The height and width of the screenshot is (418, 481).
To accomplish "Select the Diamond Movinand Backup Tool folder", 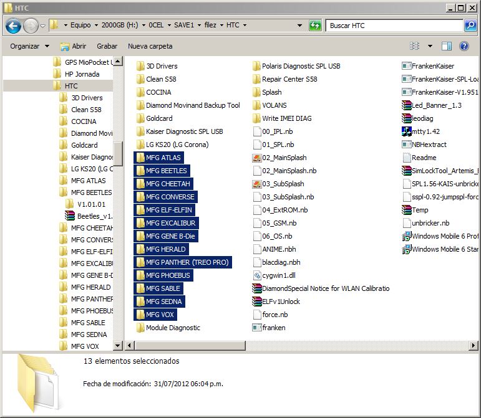I will click(x=188, y=105).
